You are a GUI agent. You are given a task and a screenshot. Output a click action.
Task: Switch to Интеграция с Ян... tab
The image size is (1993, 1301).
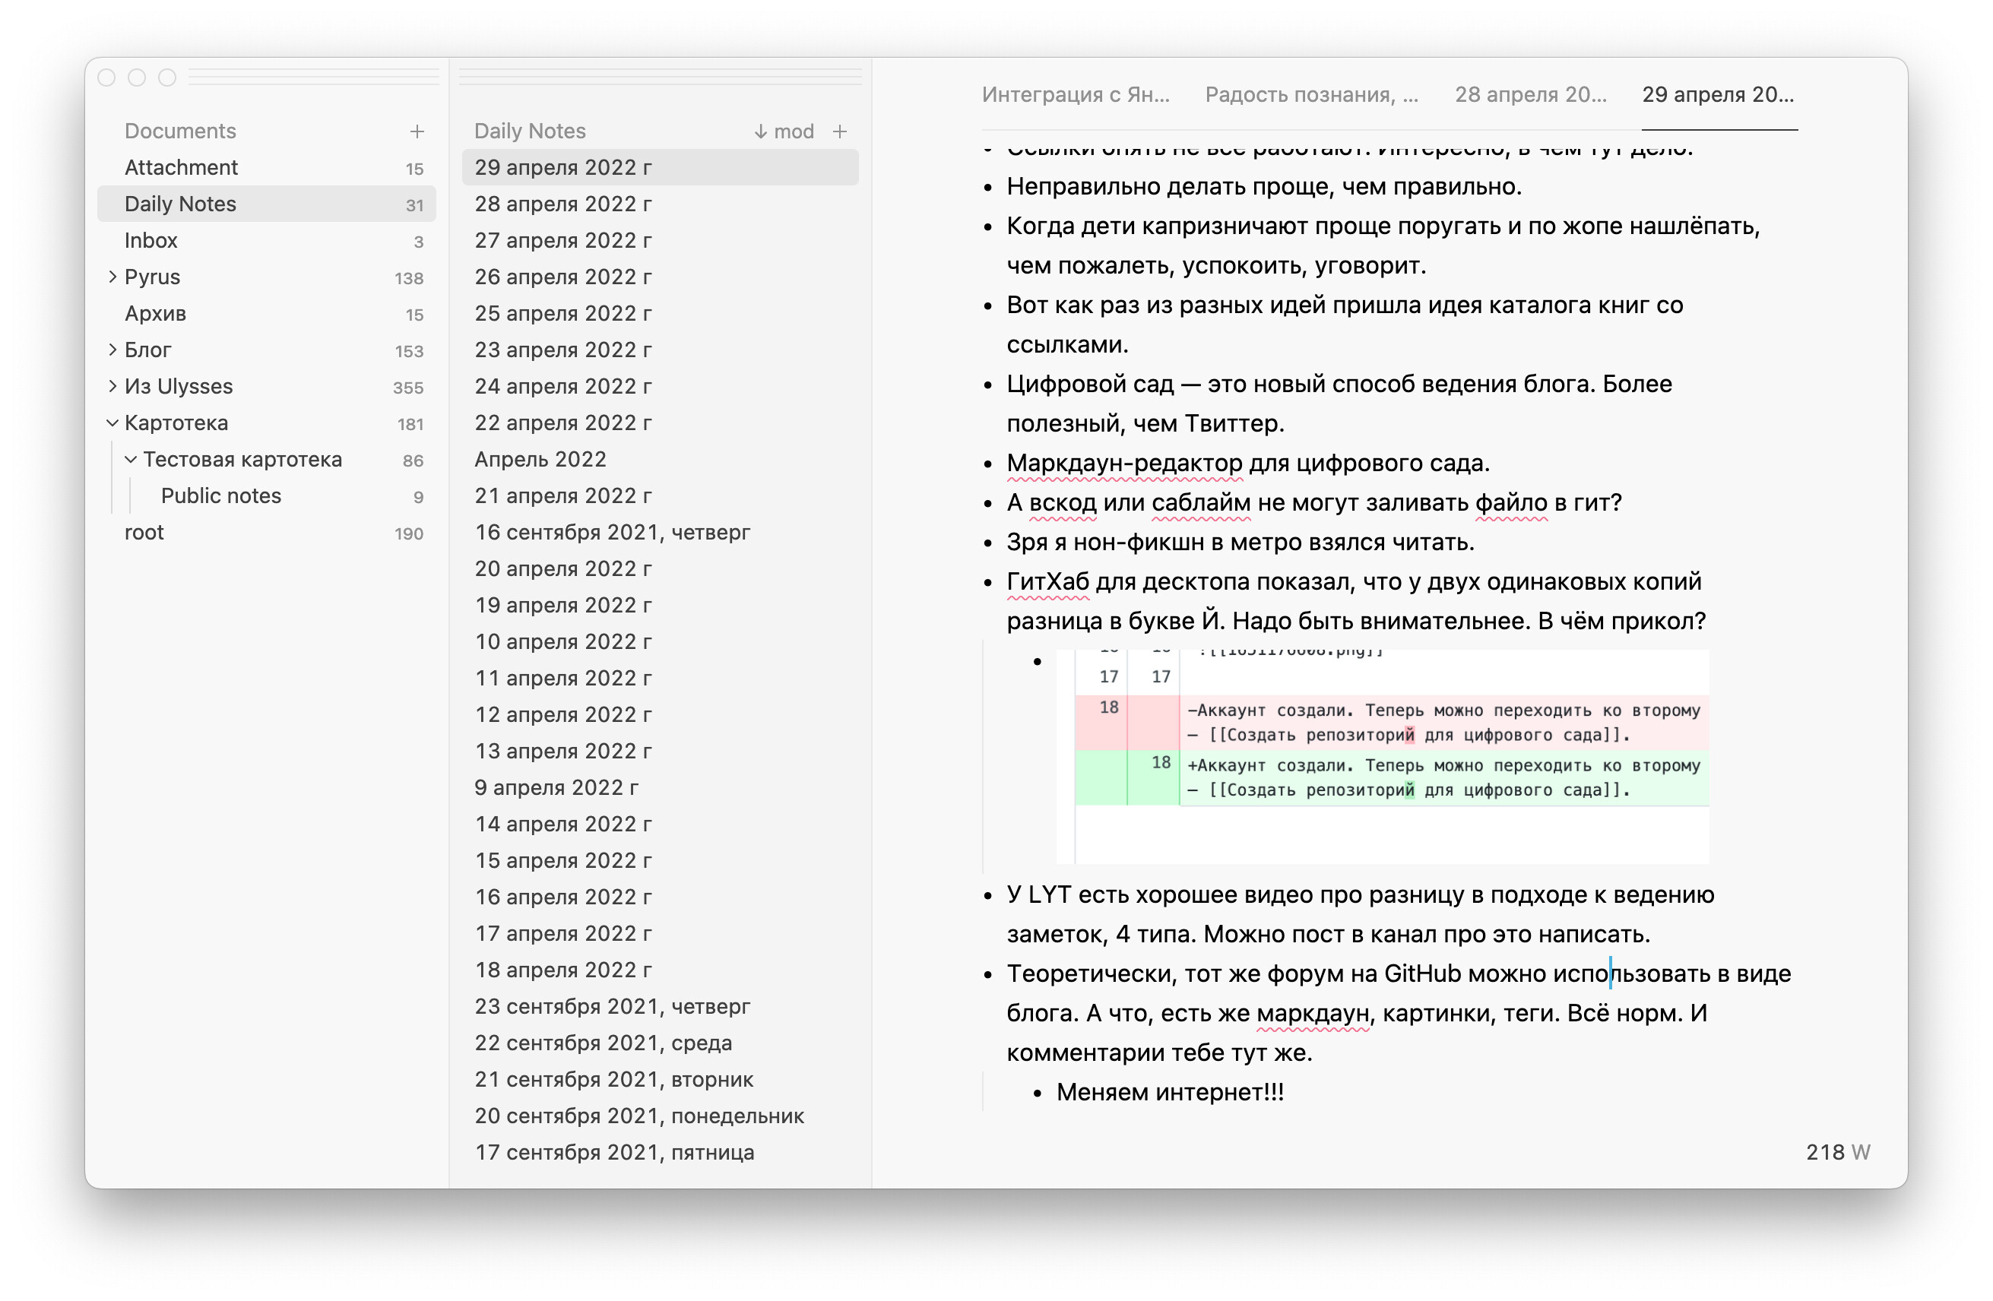tap(1076, 94)
